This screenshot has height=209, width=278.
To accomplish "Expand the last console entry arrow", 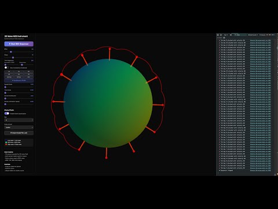I will pyautogui.click(x=220, y=171).
